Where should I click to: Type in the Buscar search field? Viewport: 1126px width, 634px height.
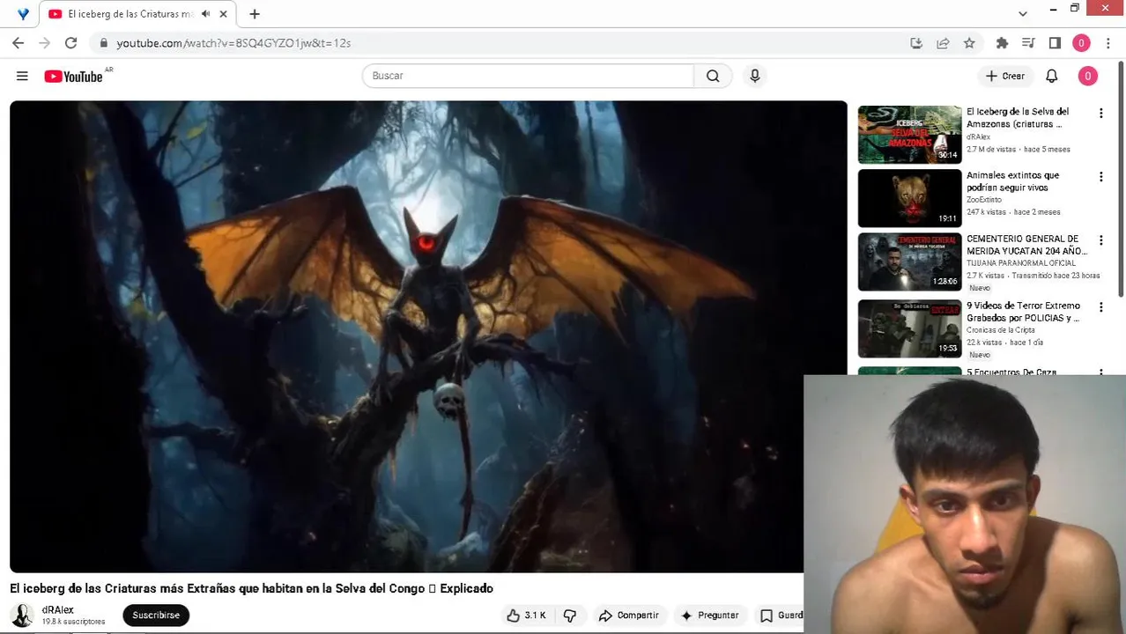tap(528, 76)
